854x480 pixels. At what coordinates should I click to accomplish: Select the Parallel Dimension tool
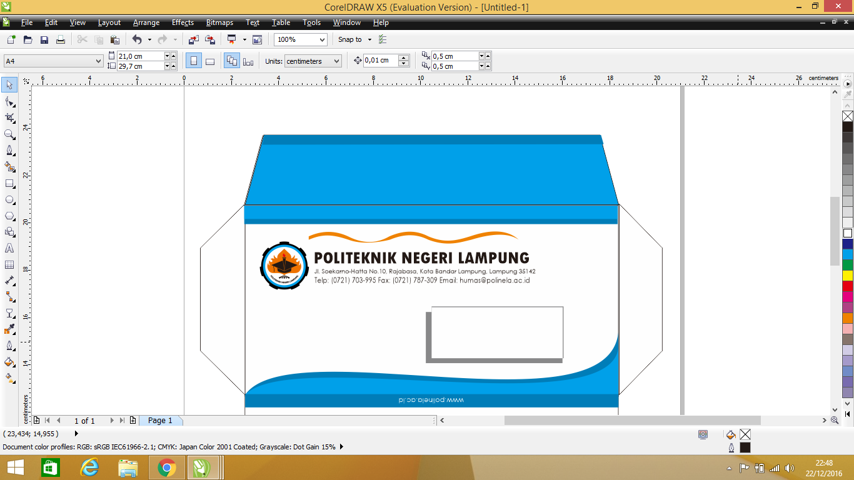click(x=9, y=281)
